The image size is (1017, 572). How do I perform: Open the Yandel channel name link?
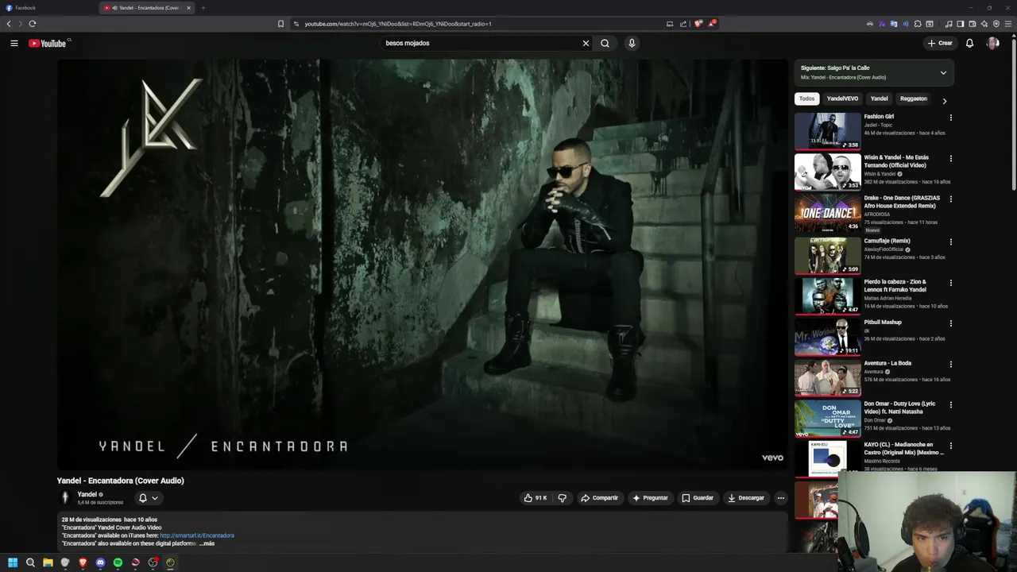click(87, 494)
